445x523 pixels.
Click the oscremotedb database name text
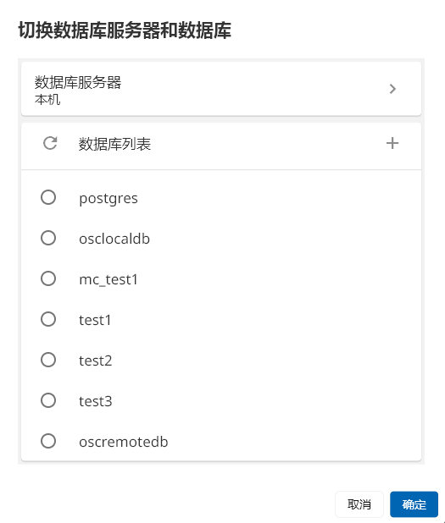point(123,442)
